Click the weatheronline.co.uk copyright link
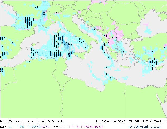 (x=145, y=127)
